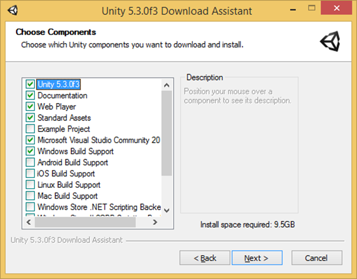Click the horizontal scroll left arrow

(29, 222)
